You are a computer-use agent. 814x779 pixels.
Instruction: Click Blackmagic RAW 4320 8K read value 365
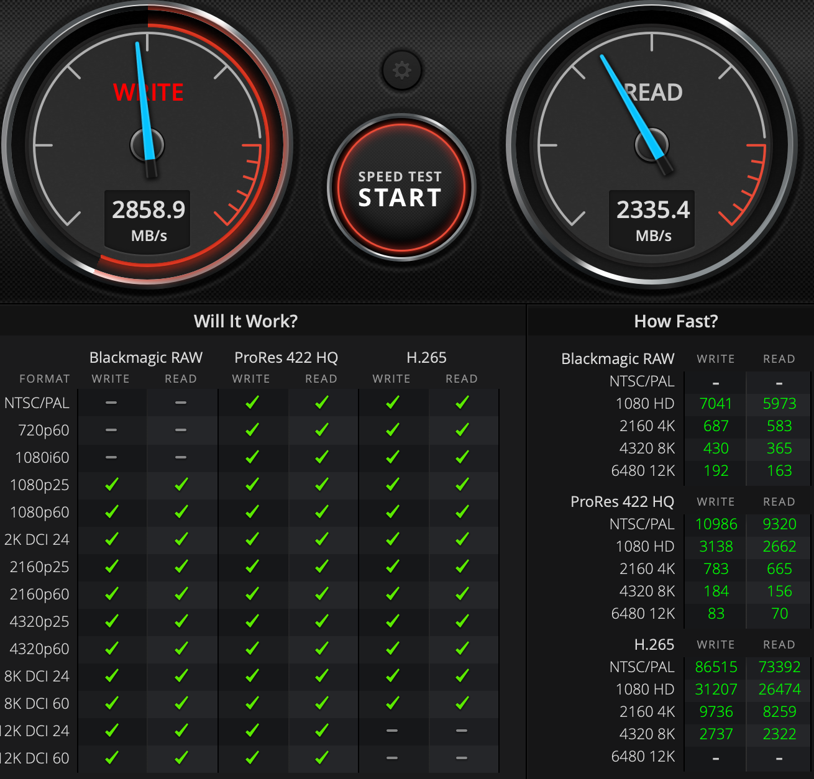[779, 449]
